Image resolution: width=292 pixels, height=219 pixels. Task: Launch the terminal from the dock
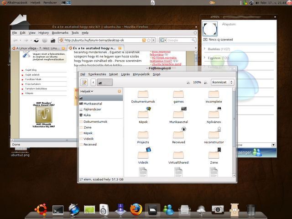58,210
